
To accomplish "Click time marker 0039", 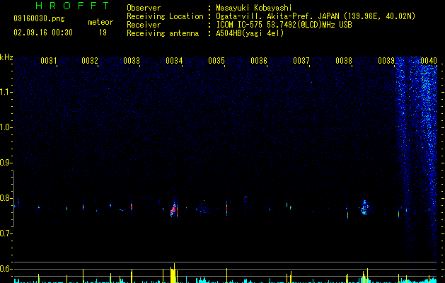I will click(x=386, y=61).
